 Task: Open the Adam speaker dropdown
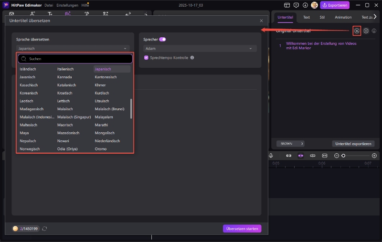[200, 48]
